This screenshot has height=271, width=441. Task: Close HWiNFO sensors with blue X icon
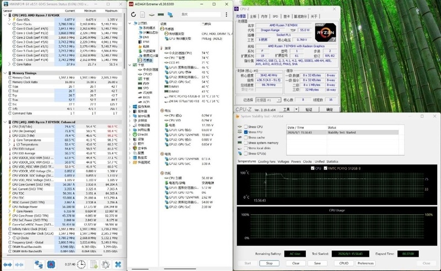(118, 264)
